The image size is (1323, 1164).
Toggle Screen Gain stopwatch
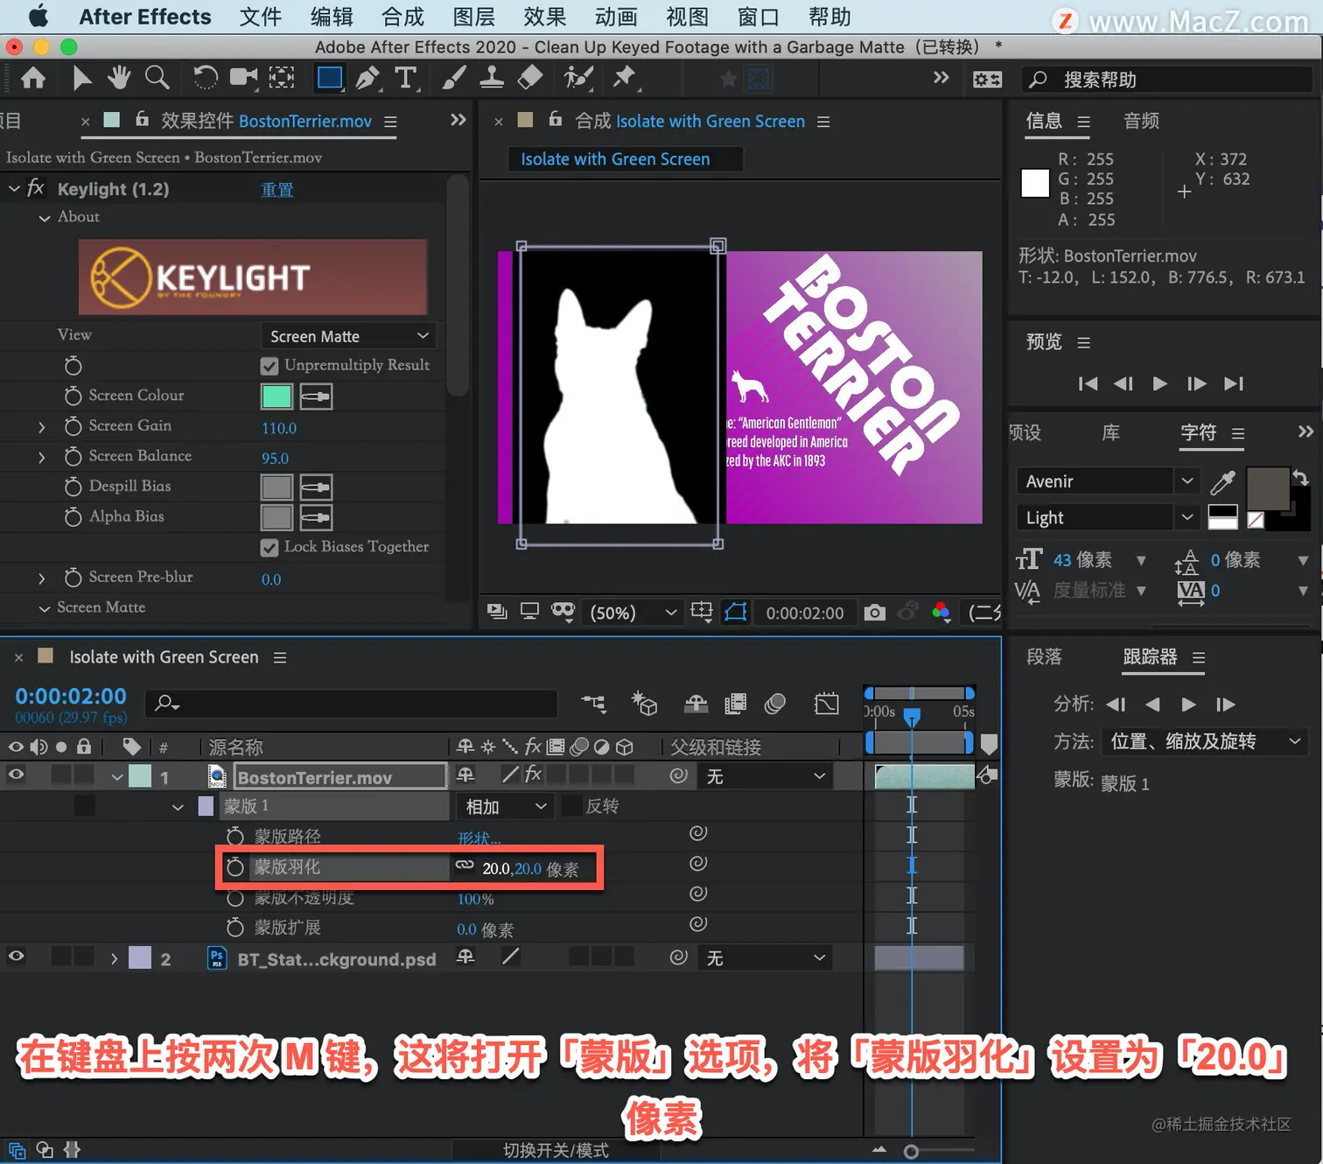point(73,426)
